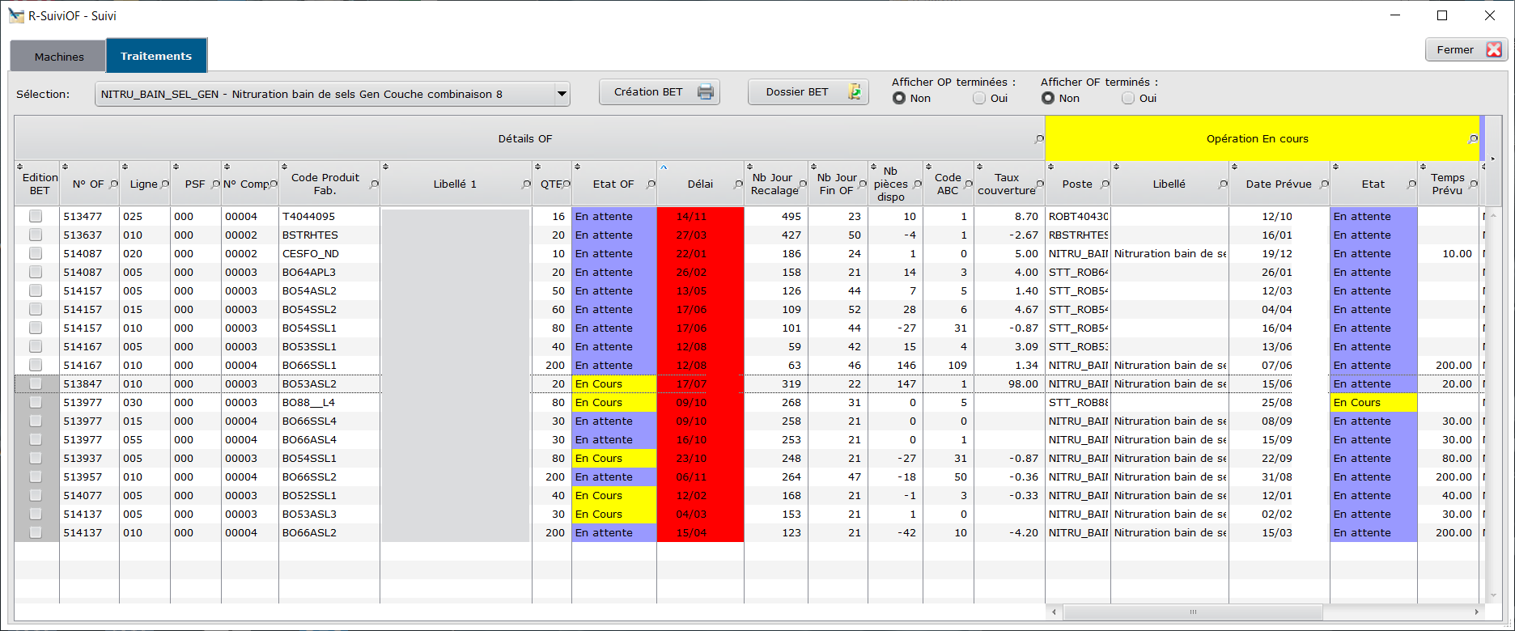The height and width of the screenshot is (631, 1515).
Task: Check Edition BET box for OF 513637
Action: pos(36,235)
